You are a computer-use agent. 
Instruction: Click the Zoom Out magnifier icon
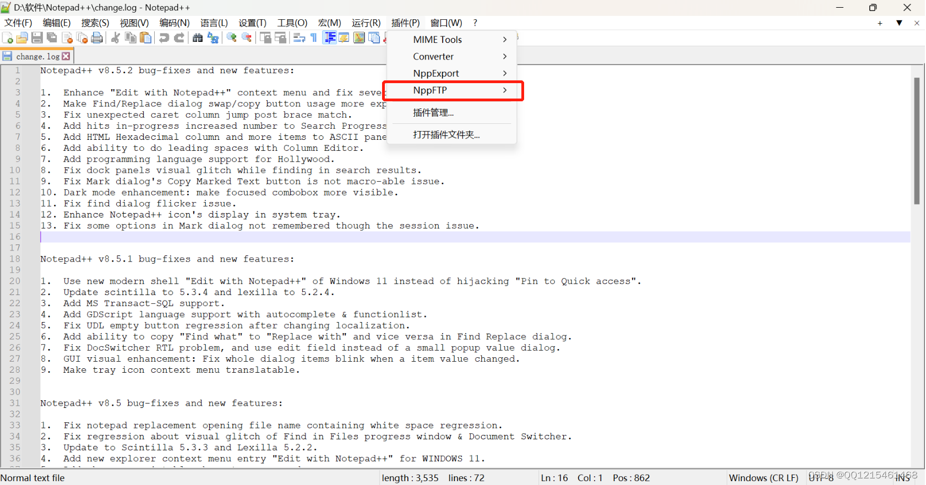pos(247,37)
